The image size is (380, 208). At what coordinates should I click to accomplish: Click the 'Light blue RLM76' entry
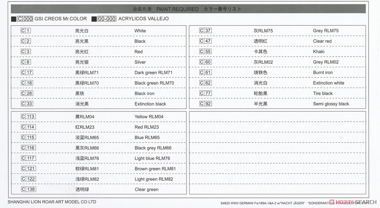click(x=152, y=158)
